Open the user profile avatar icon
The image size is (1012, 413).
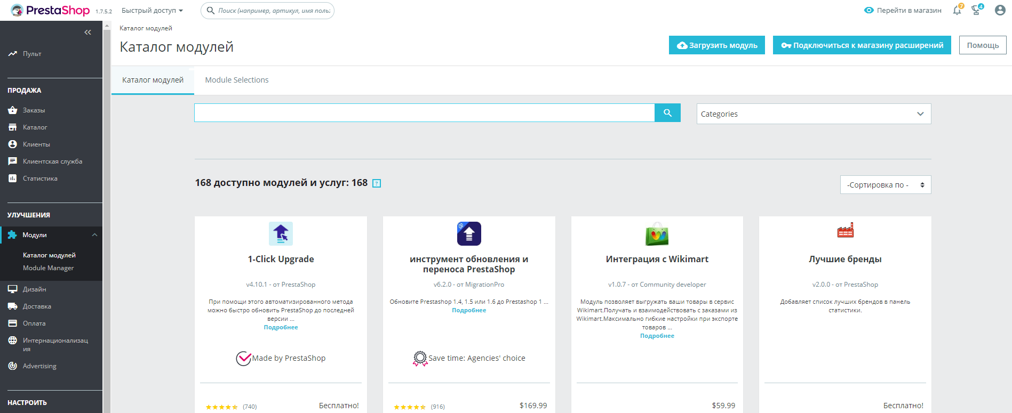[1000, 10]
